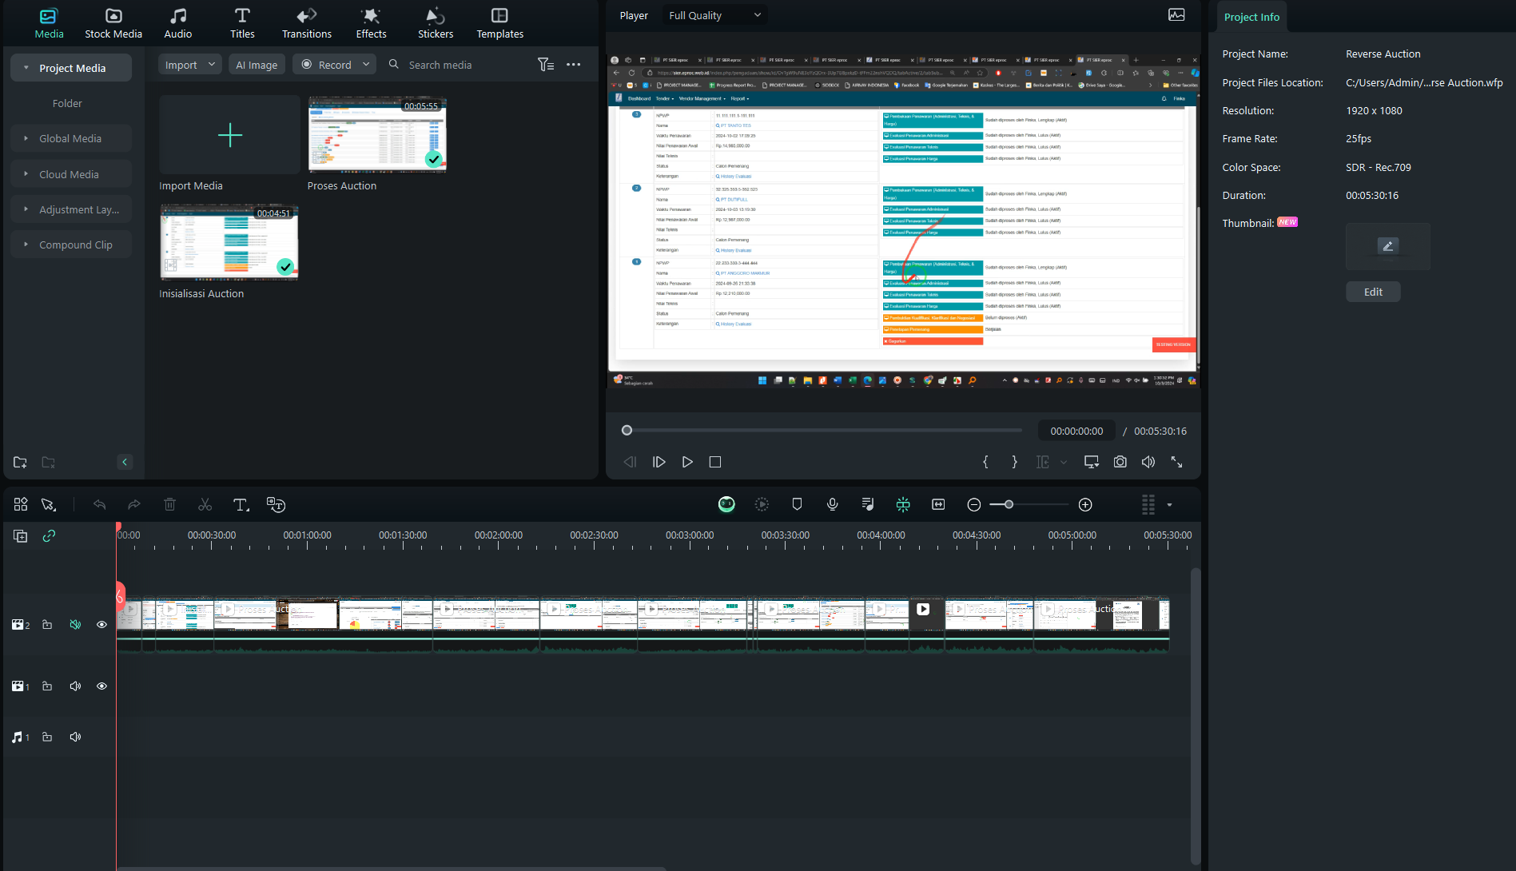The height and width of the screenshot is (871, 1516).
Task: Hide video track 2 with eye icon
Action: pos(101,625)
